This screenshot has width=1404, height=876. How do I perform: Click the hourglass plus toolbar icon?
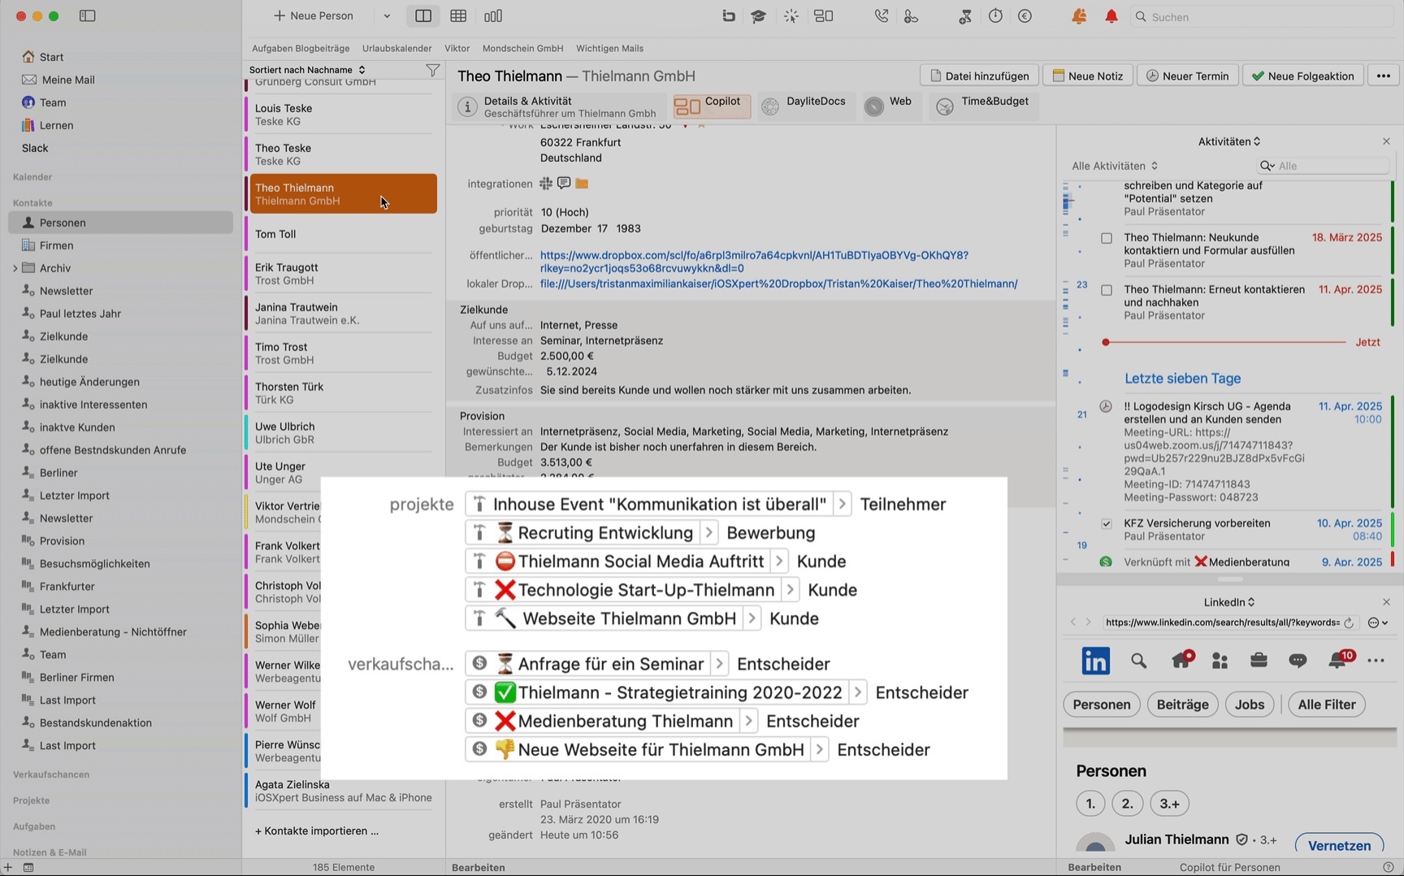tap(964, 16)
